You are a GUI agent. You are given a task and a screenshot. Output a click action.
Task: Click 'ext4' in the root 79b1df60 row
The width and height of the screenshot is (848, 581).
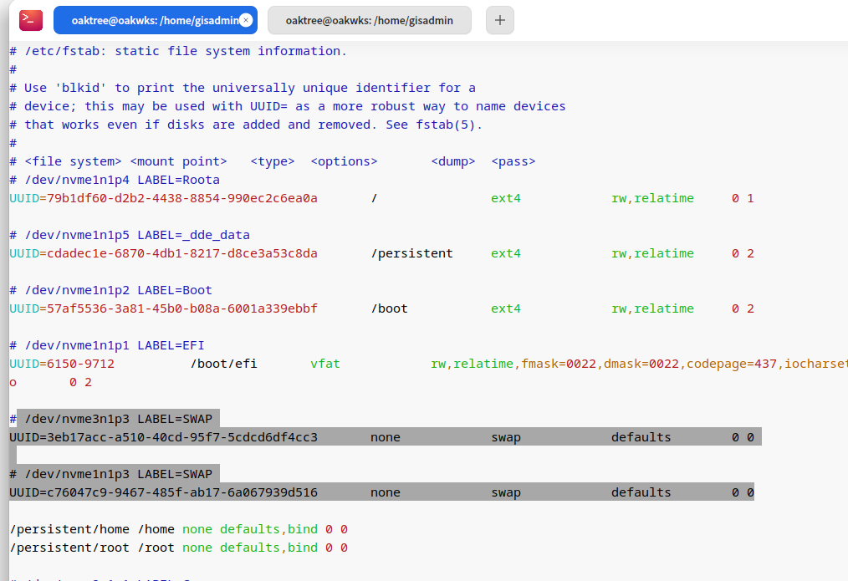(506, 198)
